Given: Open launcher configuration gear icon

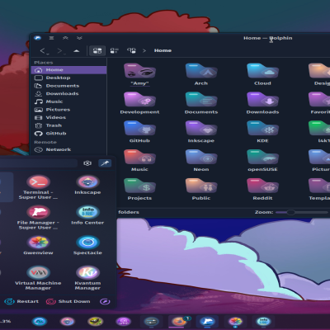Looking at the screenshot, I should click(87, 163).
